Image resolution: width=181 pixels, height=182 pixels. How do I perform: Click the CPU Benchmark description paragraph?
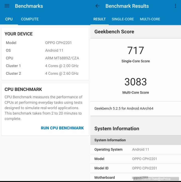(44, 108)
